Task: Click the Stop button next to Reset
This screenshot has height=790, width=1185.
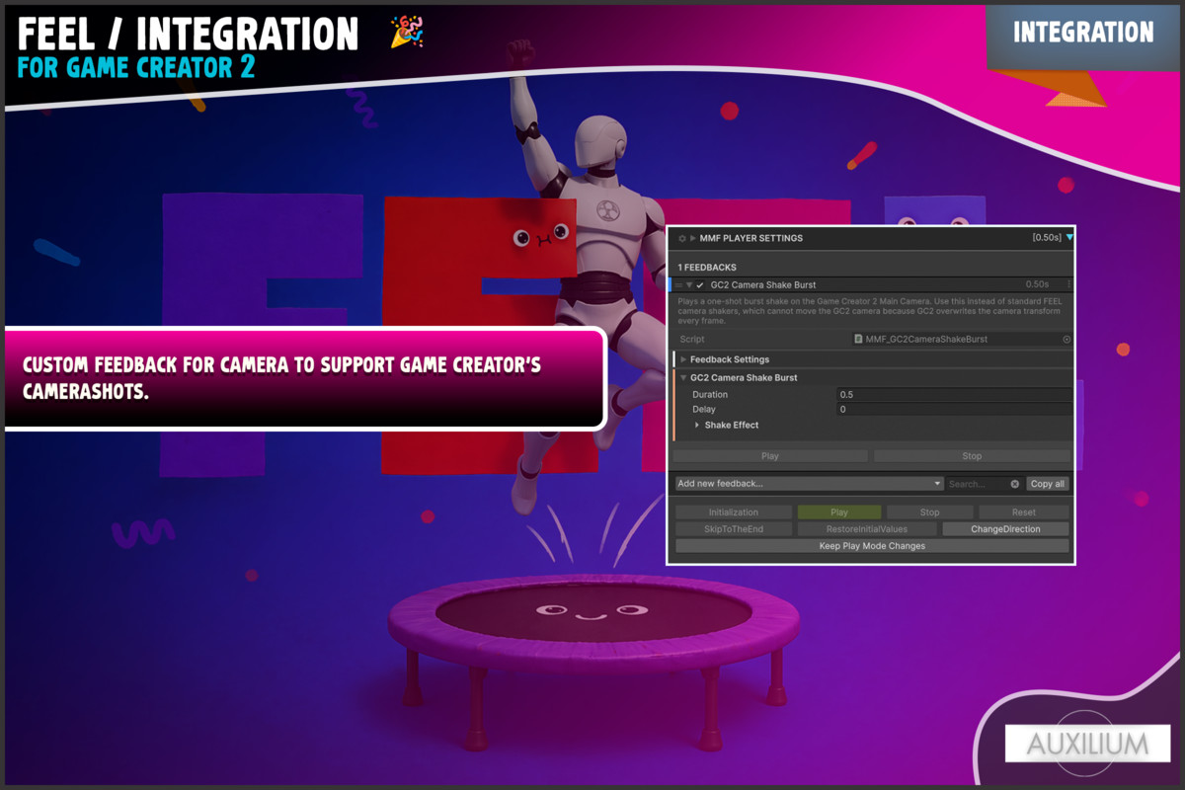Action: click(x=929, y=513)
